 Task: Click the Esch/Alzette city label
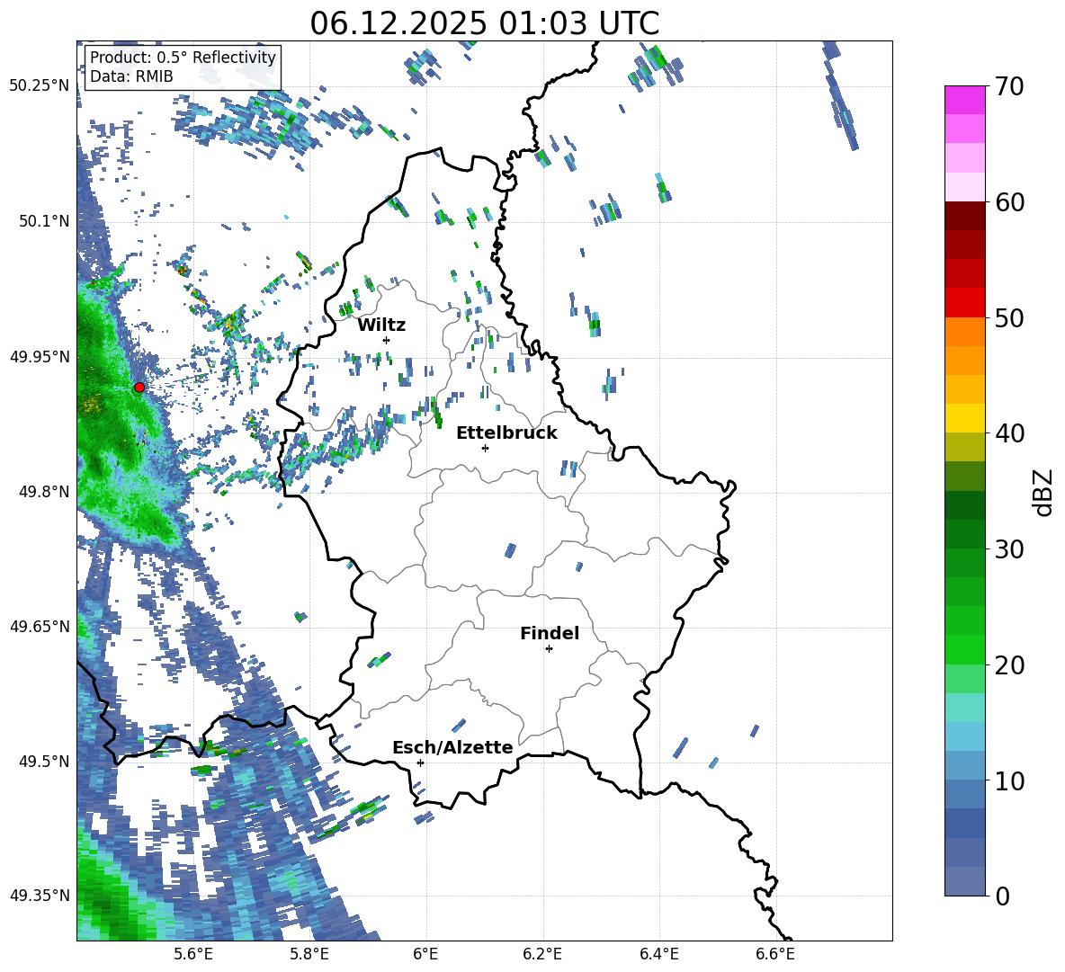(452, 747)
